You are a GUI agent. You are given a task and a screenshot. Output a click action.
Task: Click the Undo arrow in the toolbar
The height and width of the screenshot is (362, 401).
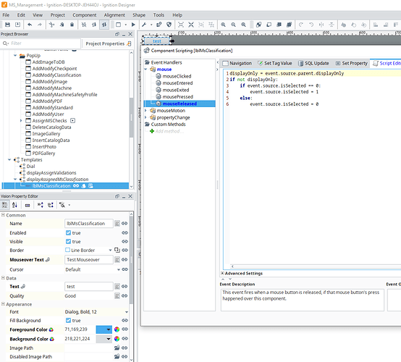coord(30,25)
